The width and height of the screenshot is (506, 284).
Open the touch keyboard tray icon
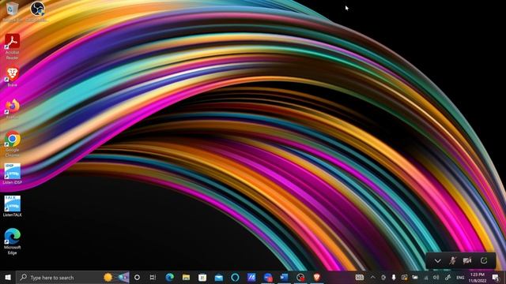(359, 277)
